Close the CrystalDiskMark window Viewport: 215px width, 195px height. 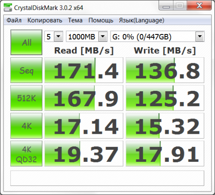point(199,6)
